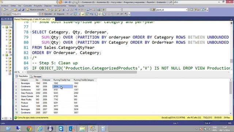The height and width of the screenshot is (132, 234).
Task: Select the highlighted cell 2804 in row 2
Action: click(63, 87)
